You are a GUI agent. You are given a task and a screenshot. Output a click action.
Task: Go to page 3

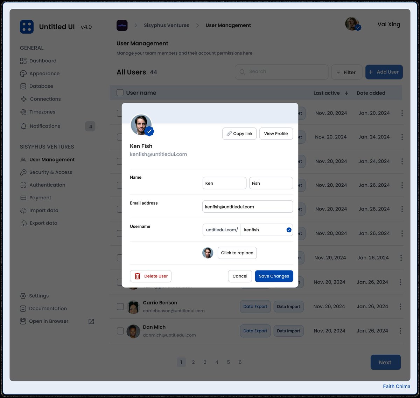205,362
